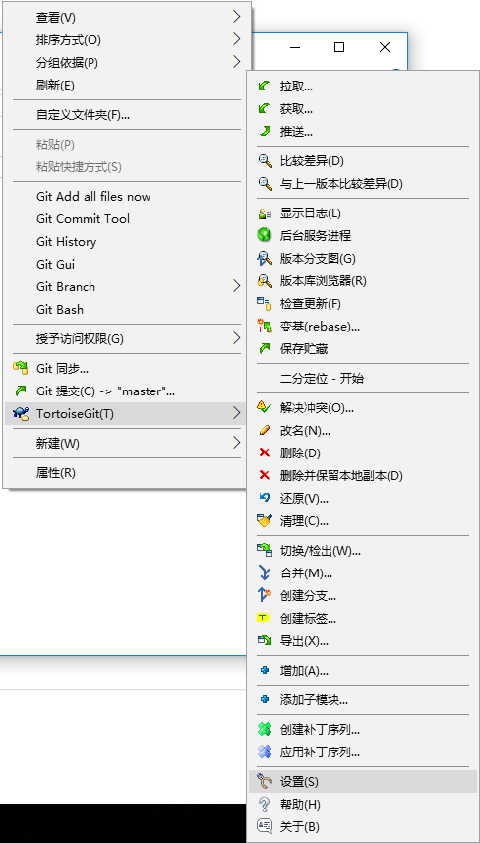Click the merge icon beside 合并(M)
This screenshot has width=480, height=843.
pos(264,573)
